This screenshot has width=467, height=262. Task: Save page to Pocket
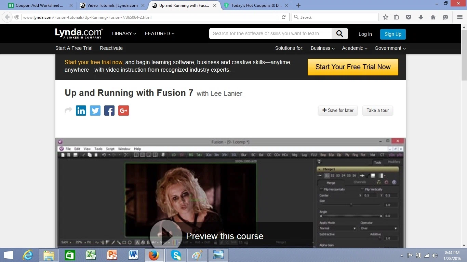point(409,17)
